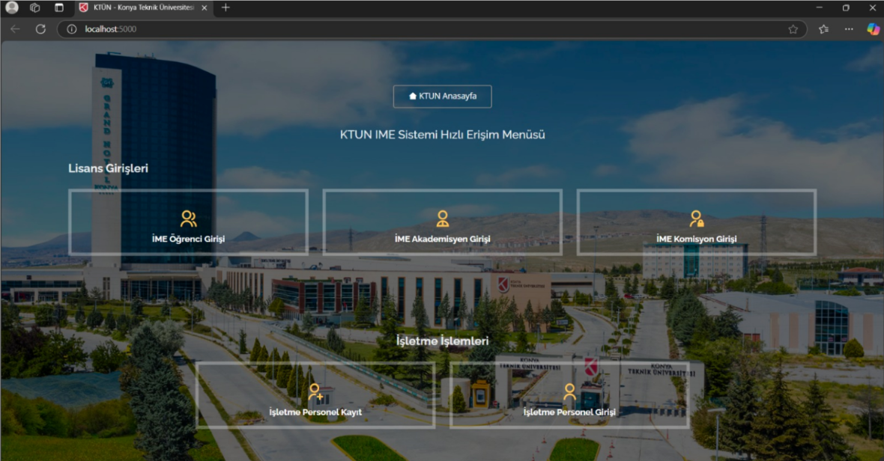Click the home icon in KTUN Anasayfa
This screenshot has height=461, width=884.
tap(413, 97)
